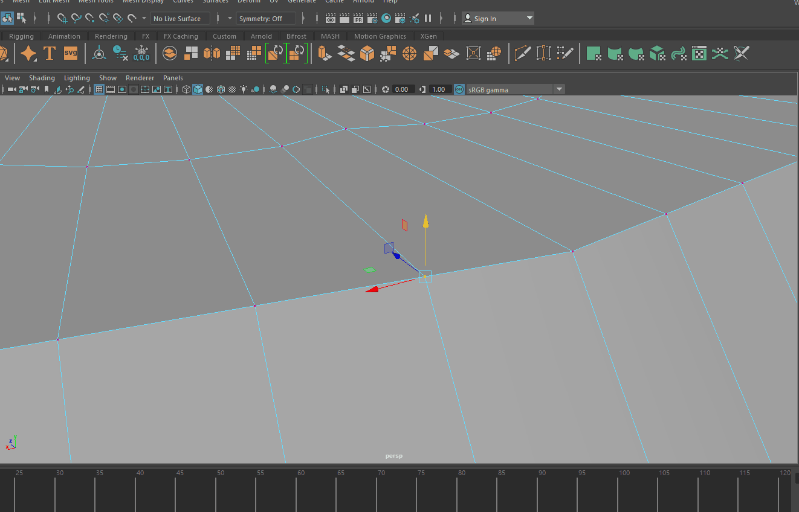Viewport: 799px width, 512px height.
Task: Click the 3D Cut and Sew UV icon
Action: pyautogui.click(x=742, y=53)
